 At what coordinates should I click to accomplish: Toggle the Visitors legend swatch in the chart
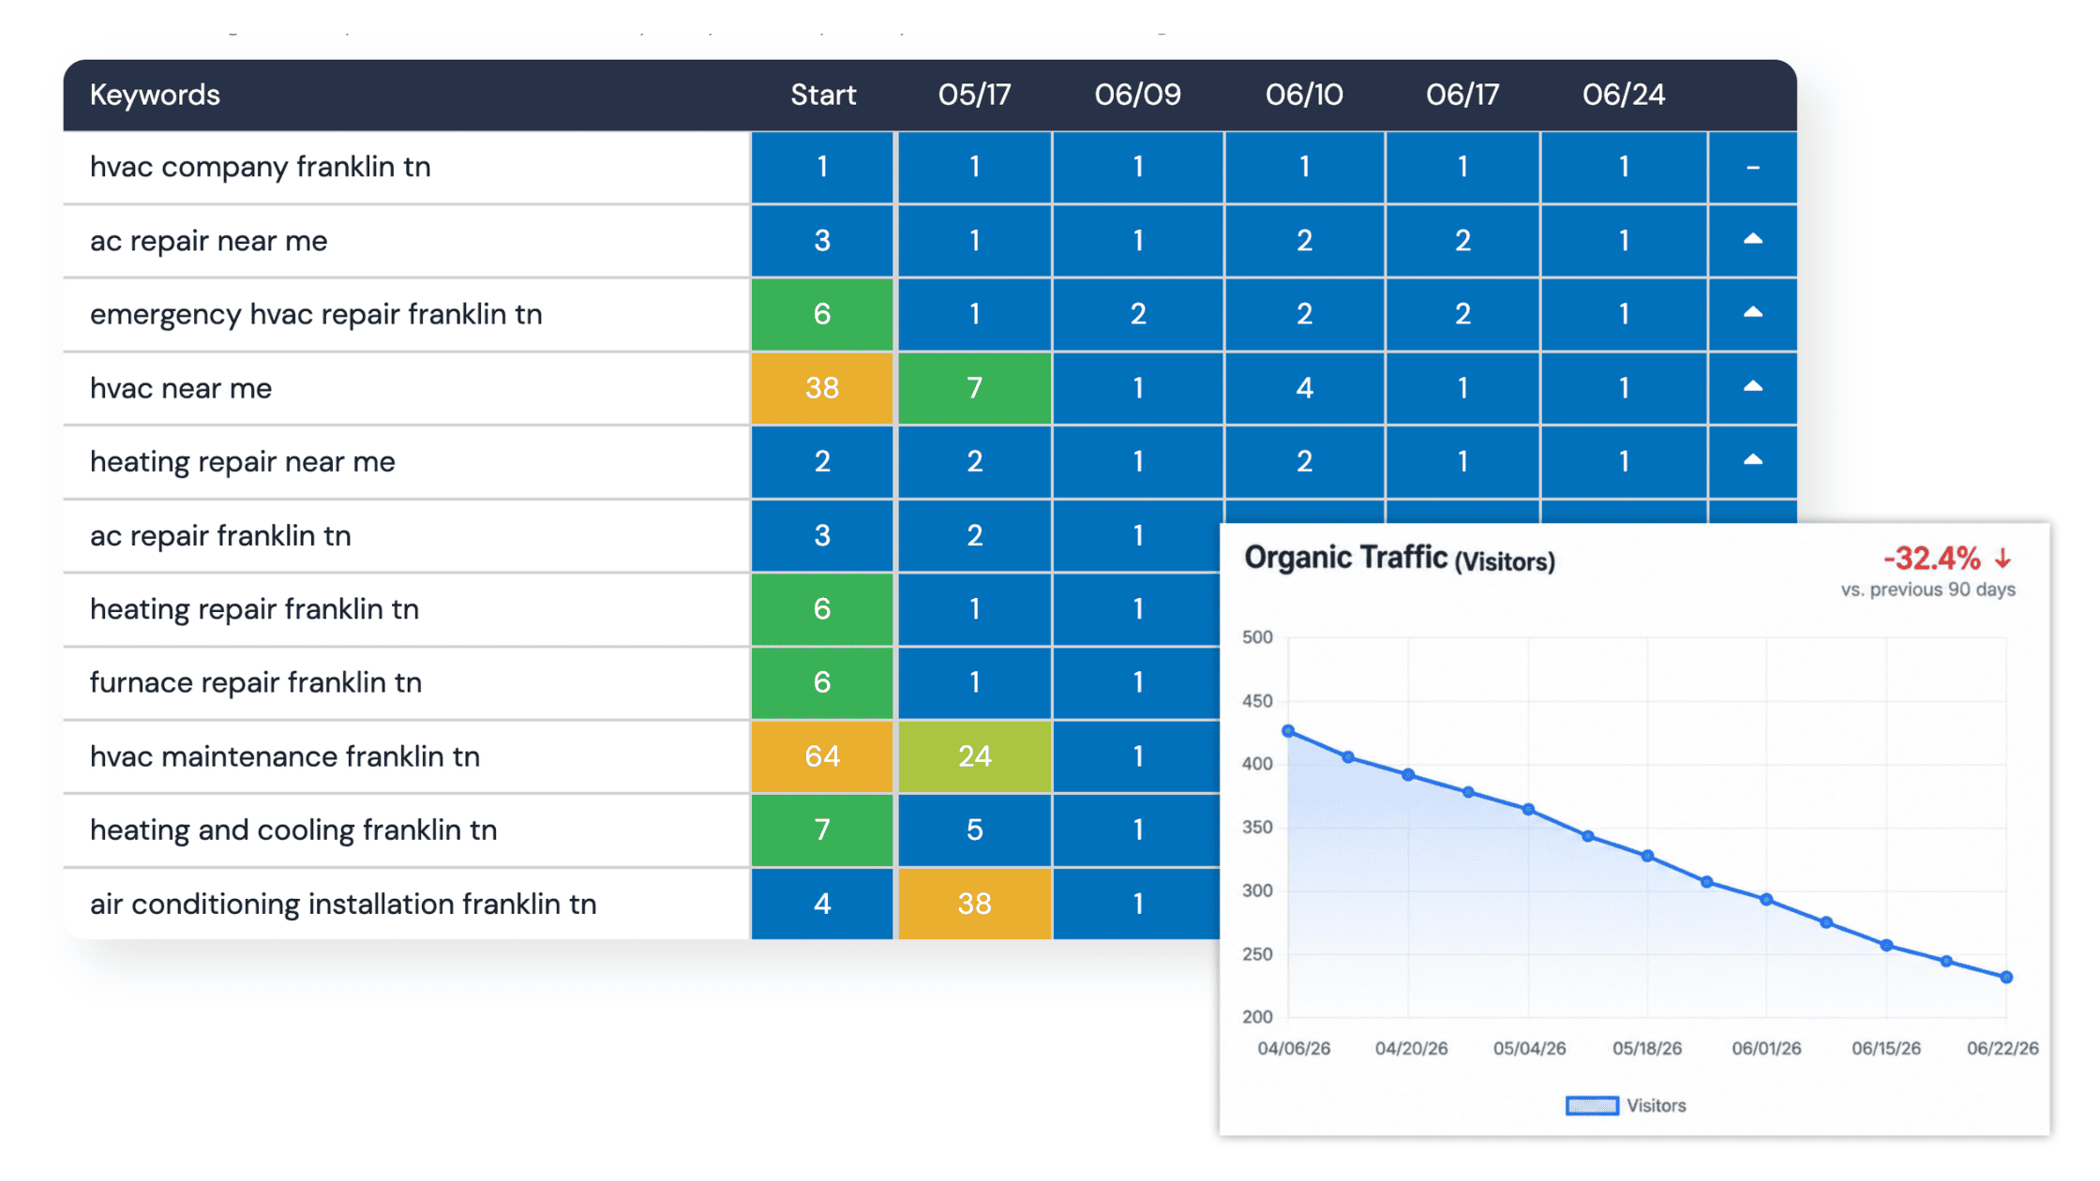(1592, 1105)
